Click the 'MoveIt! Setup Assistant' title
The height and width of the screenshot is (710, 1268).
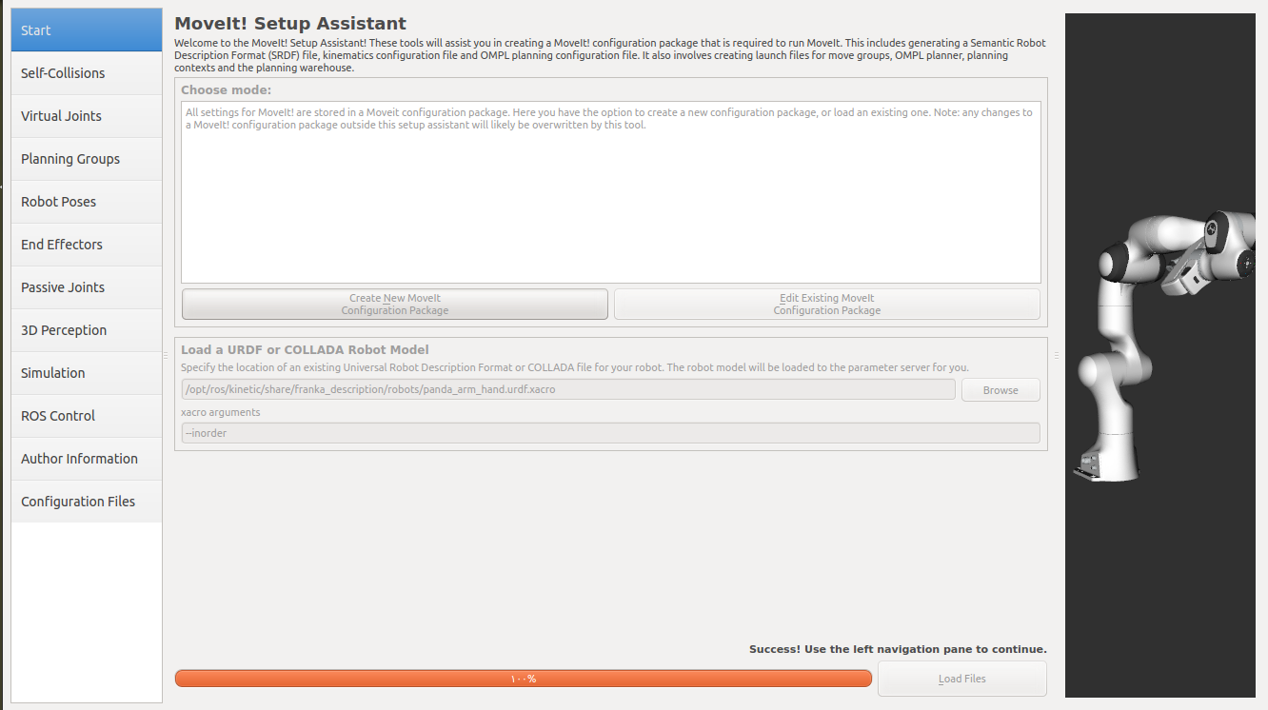point(290,24)
